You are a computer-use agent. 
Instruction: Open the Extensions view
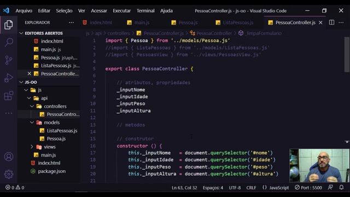tap(9, 96)
